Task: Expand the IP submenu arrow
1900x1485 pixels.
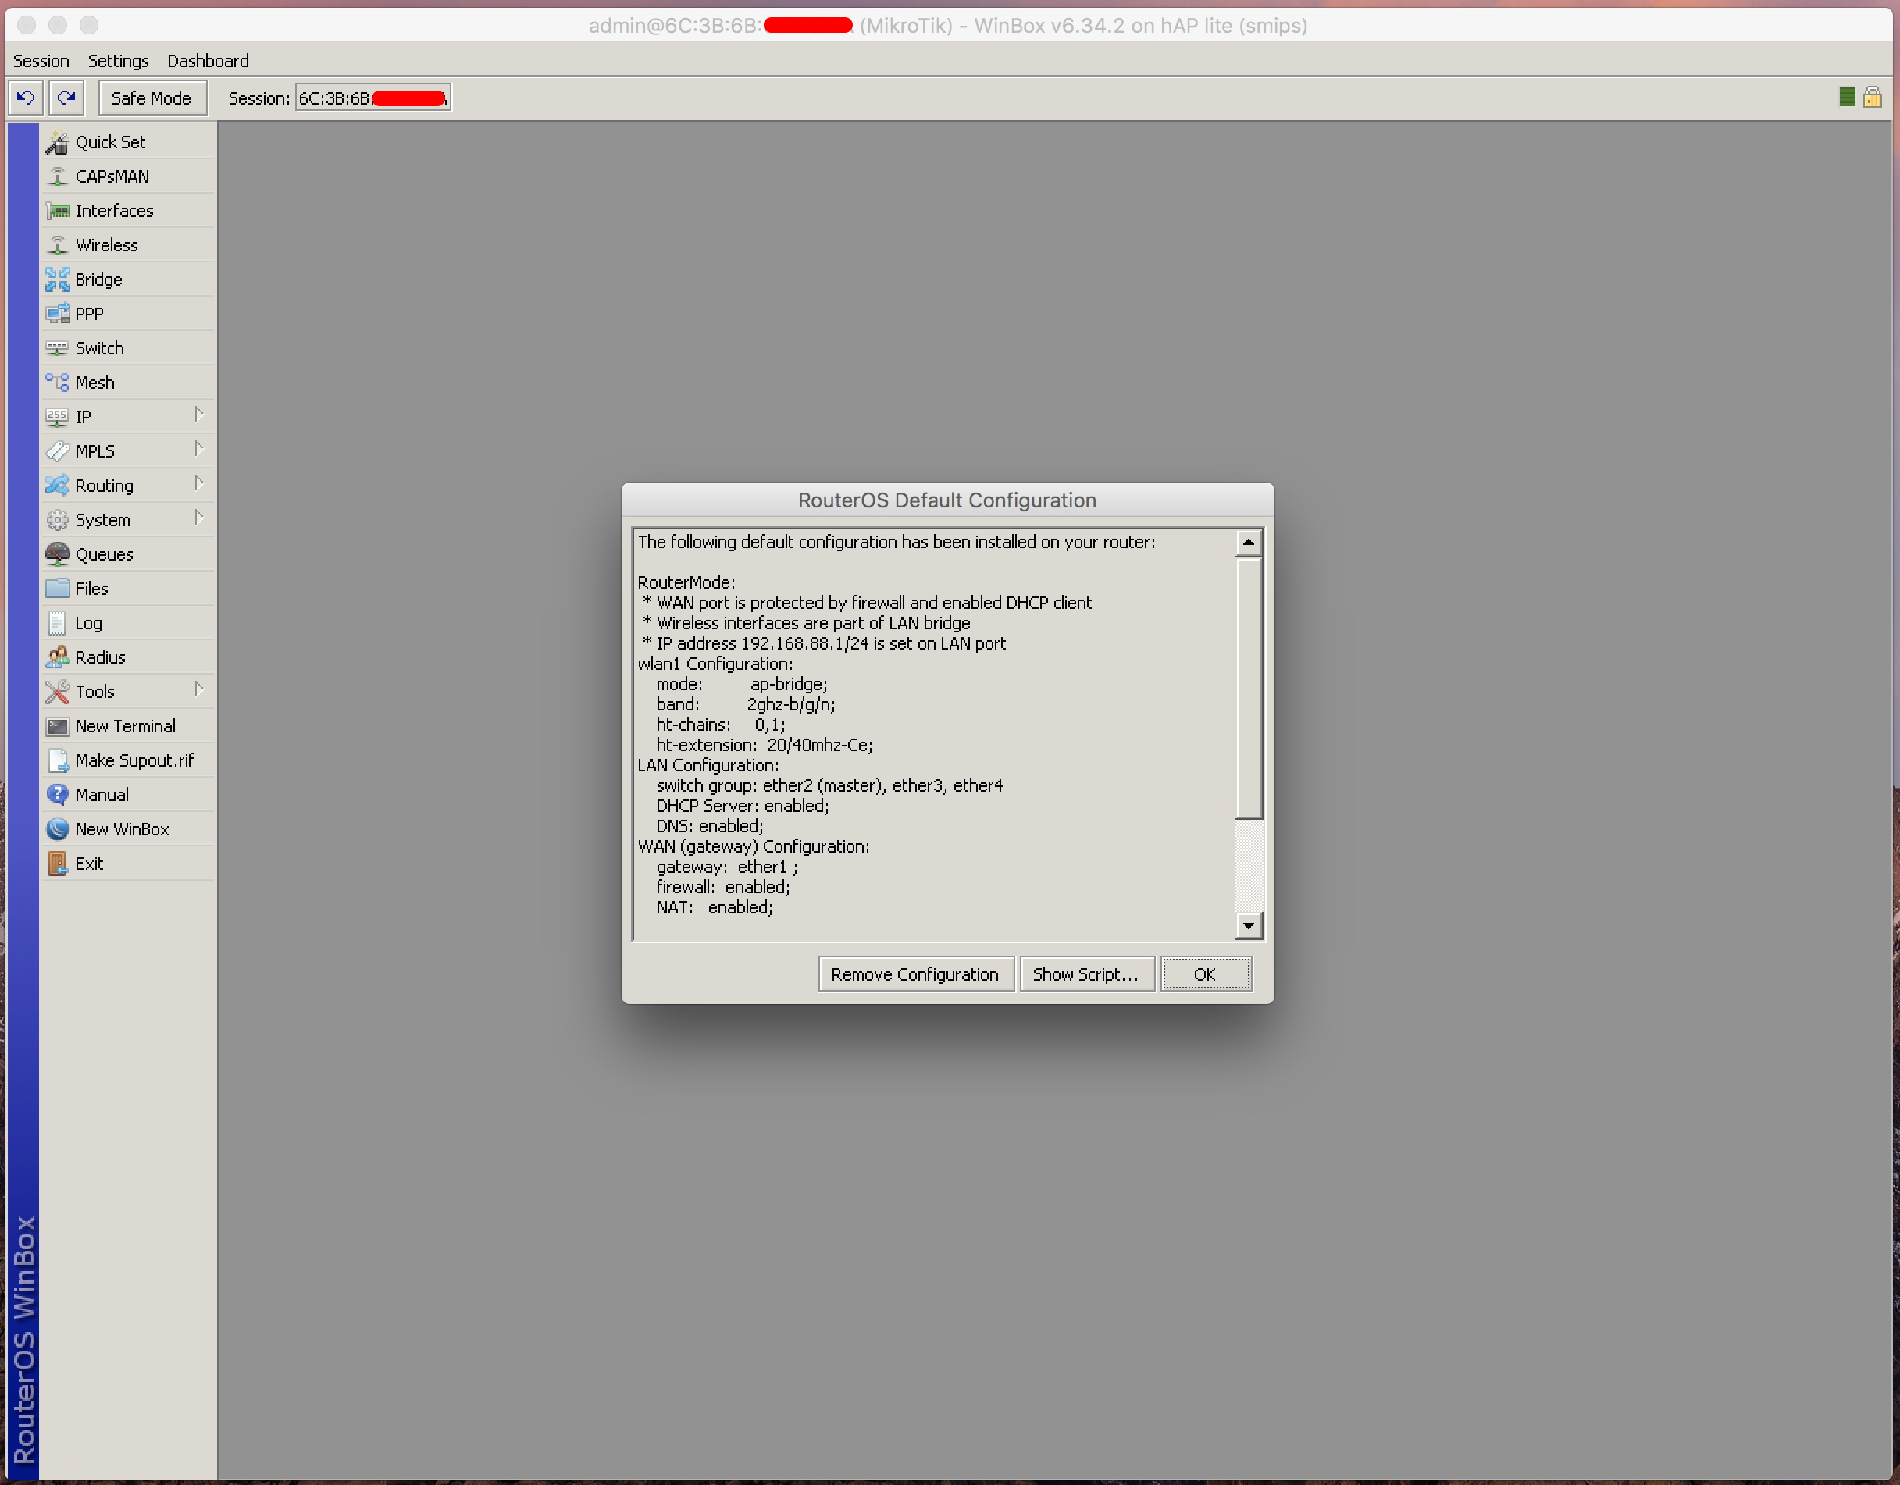Action: (199, 415)
